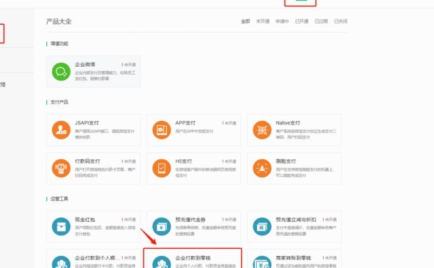The image size is (434, 268).
Task: Click the 预充值立减与折扣 blue discount icon
Action: (262, 227)
